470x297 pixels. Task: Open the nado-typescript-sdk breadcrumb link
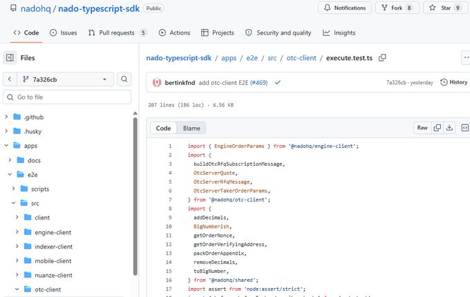(x=178, y=58)
